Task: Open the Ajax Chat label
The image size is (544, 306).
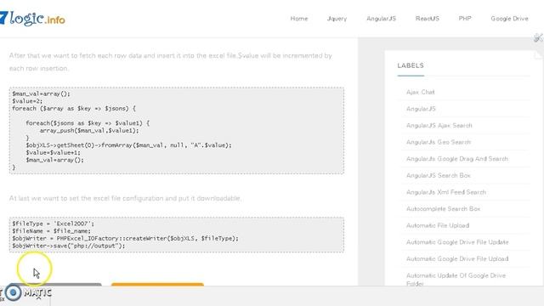Action: tap(420, 92)
